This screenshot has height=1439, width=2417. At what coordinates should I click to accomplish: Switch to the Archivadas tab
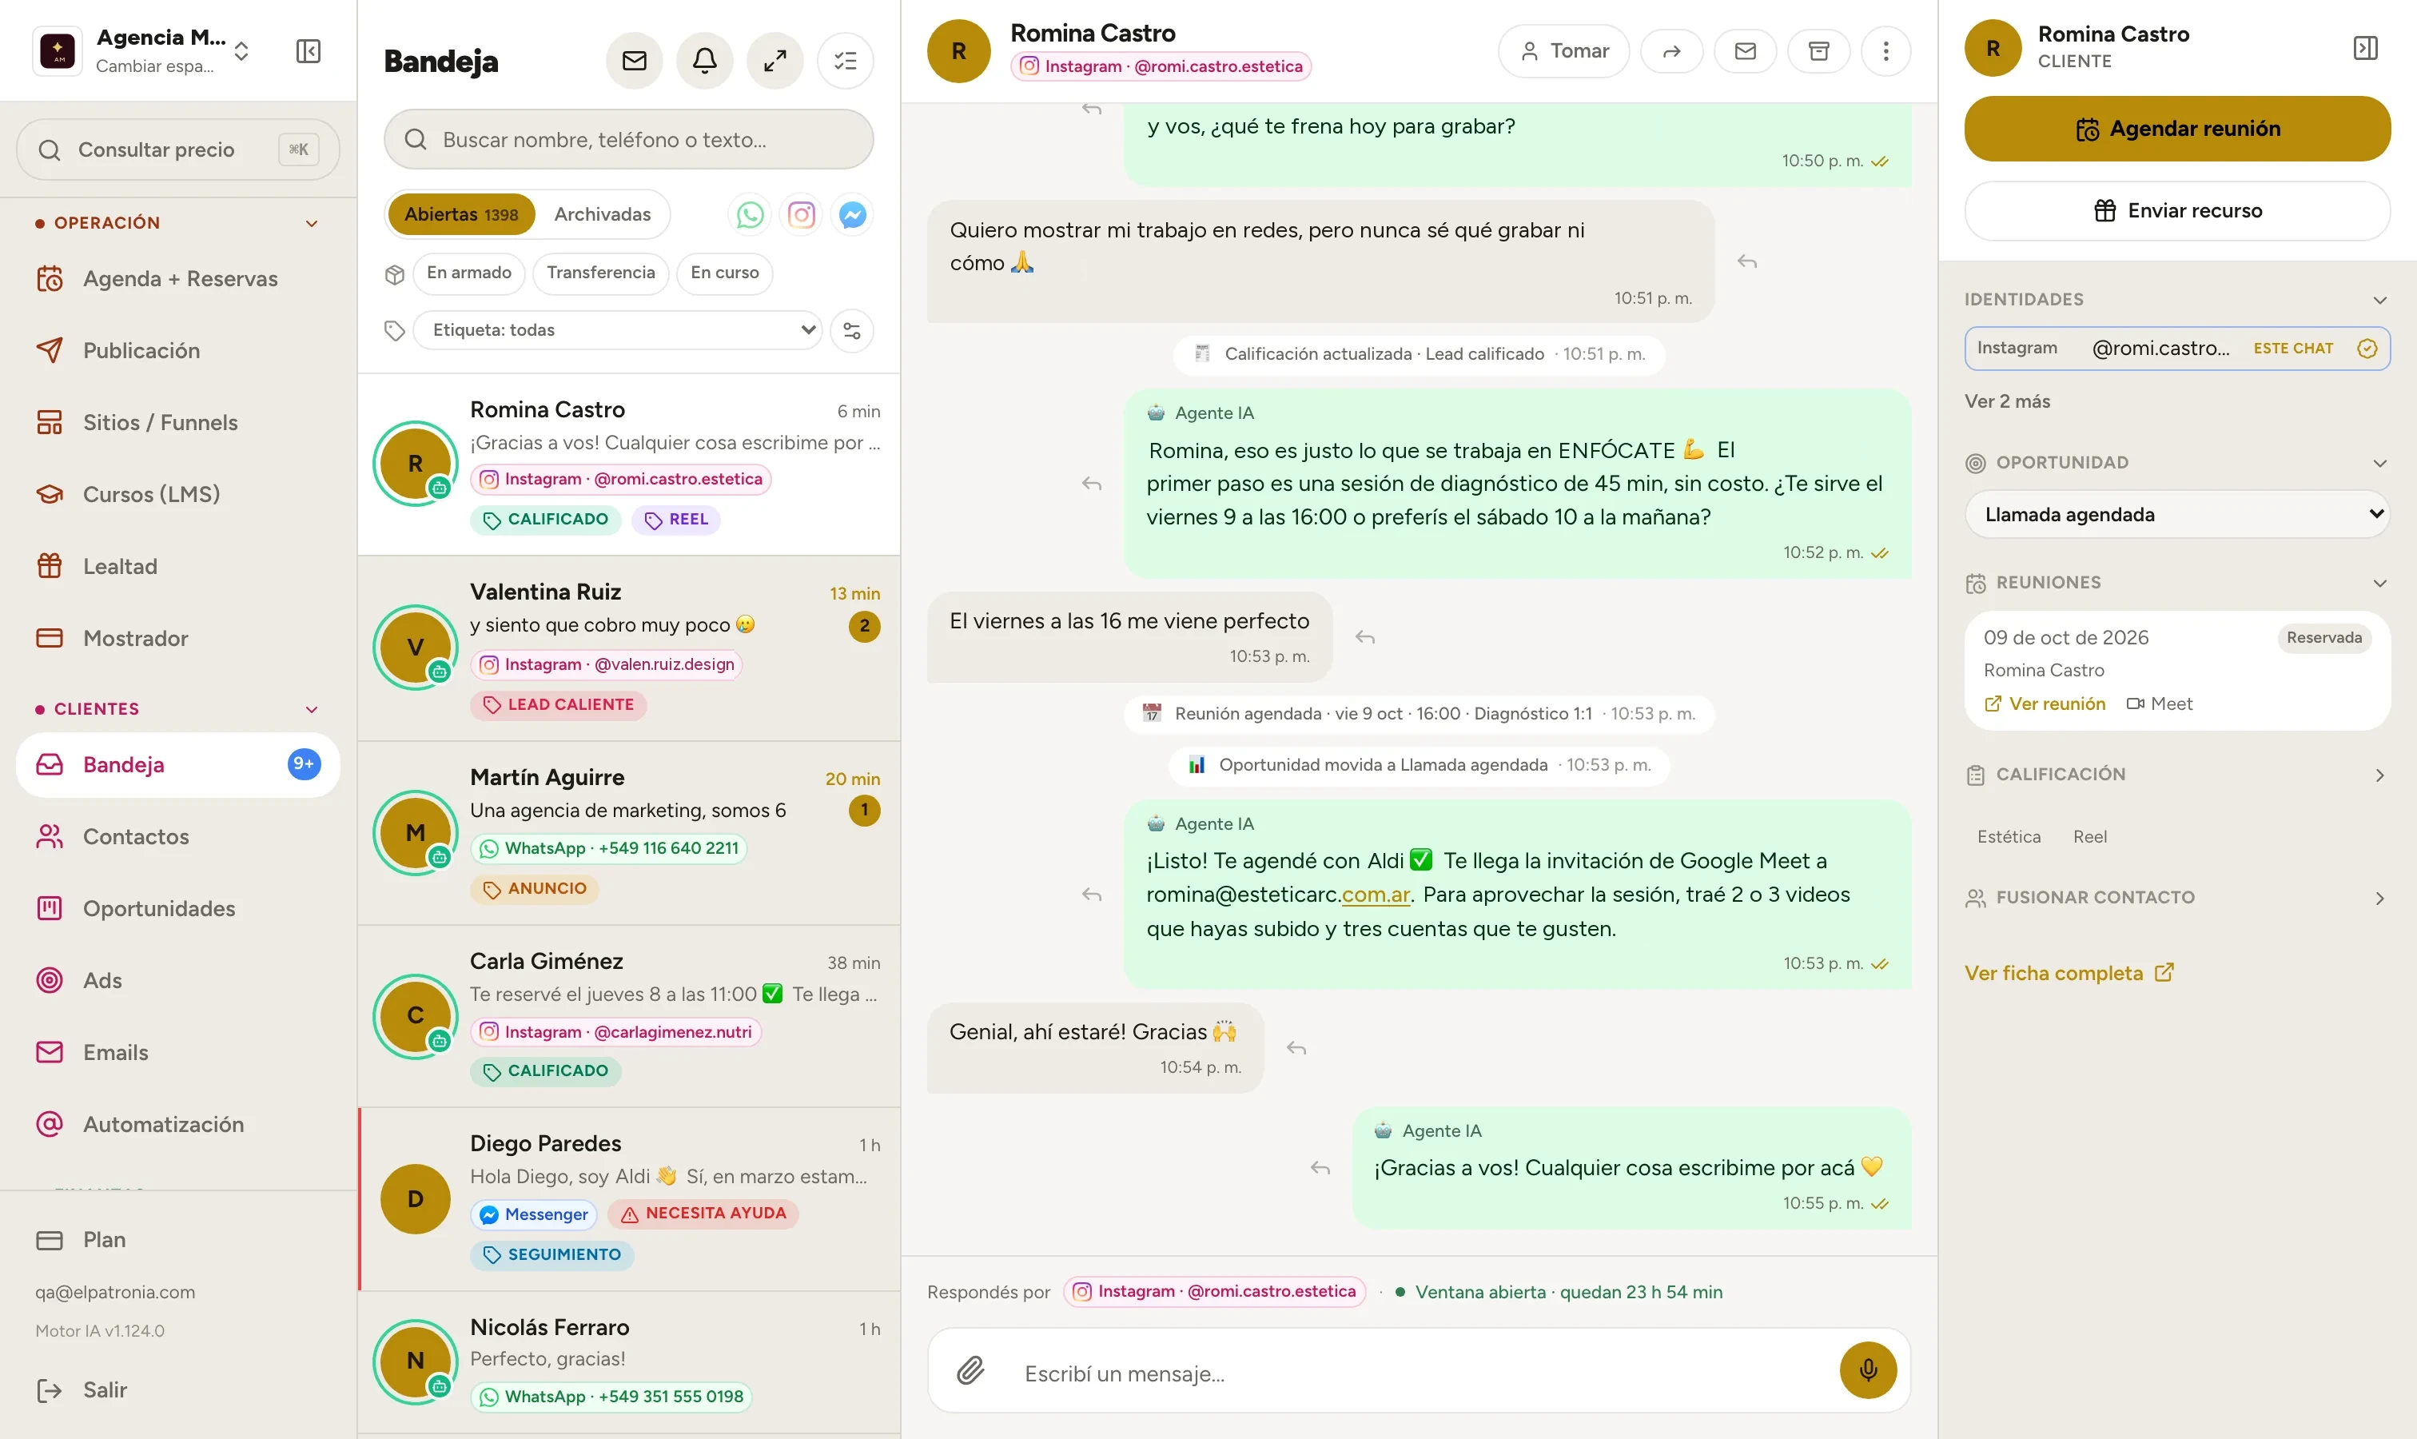coord(602,214)
